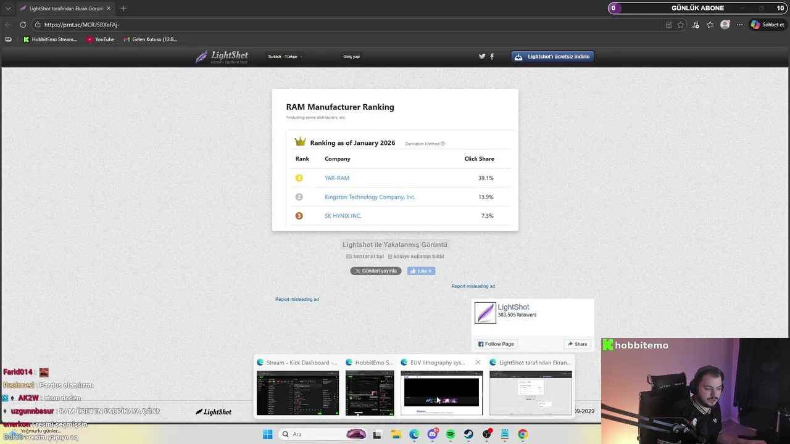The width and height of the screenshot is (790, 444).
Task: View site info lock icon
Action: (38, 25)
